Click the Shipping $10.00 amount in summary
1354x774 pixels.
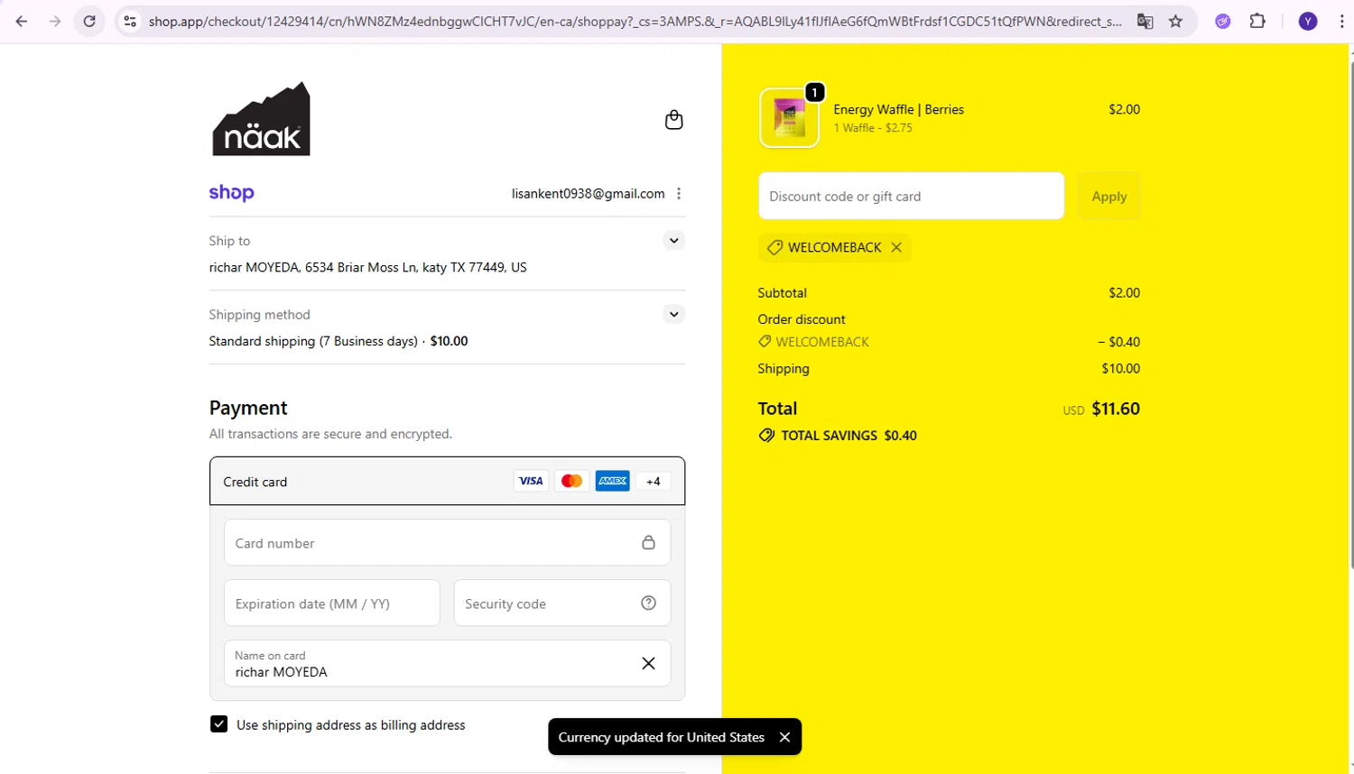pos(1121,368)
